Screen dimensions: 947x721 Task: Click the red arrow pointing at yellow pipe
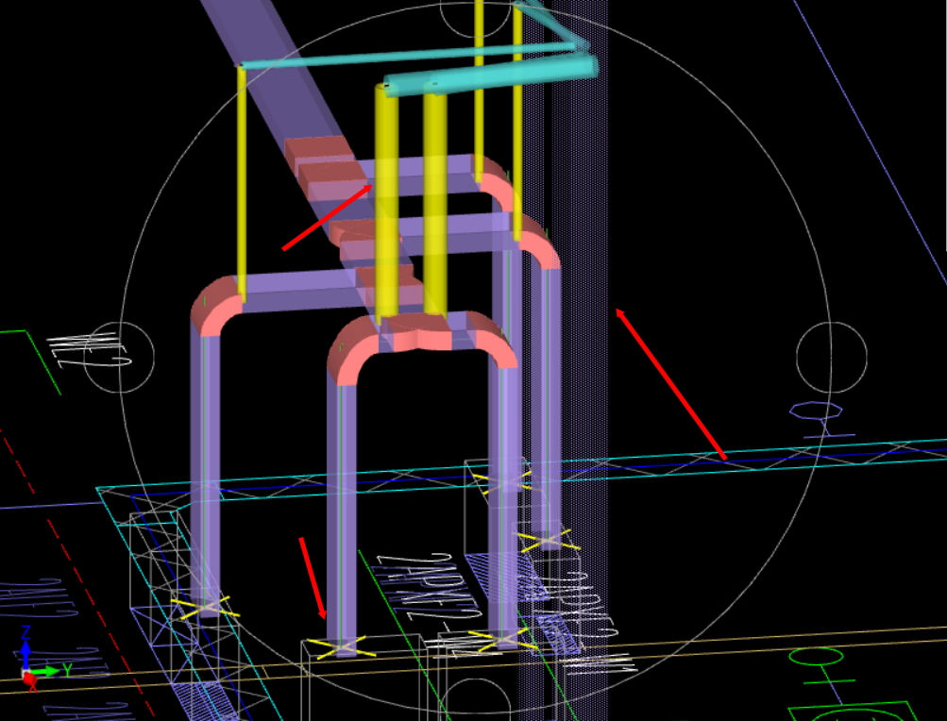coord(328,217)
